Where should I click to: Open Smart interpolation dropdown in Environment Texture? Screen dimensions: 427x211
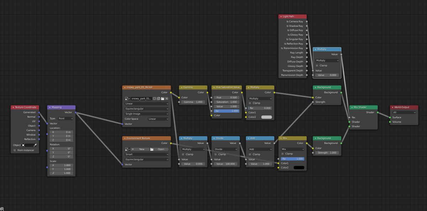(x=147, y=155)
